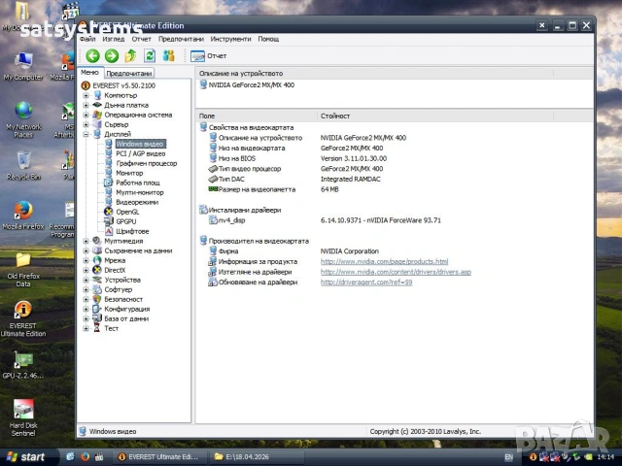Expand the Софтуер tree node

(86, 289)
